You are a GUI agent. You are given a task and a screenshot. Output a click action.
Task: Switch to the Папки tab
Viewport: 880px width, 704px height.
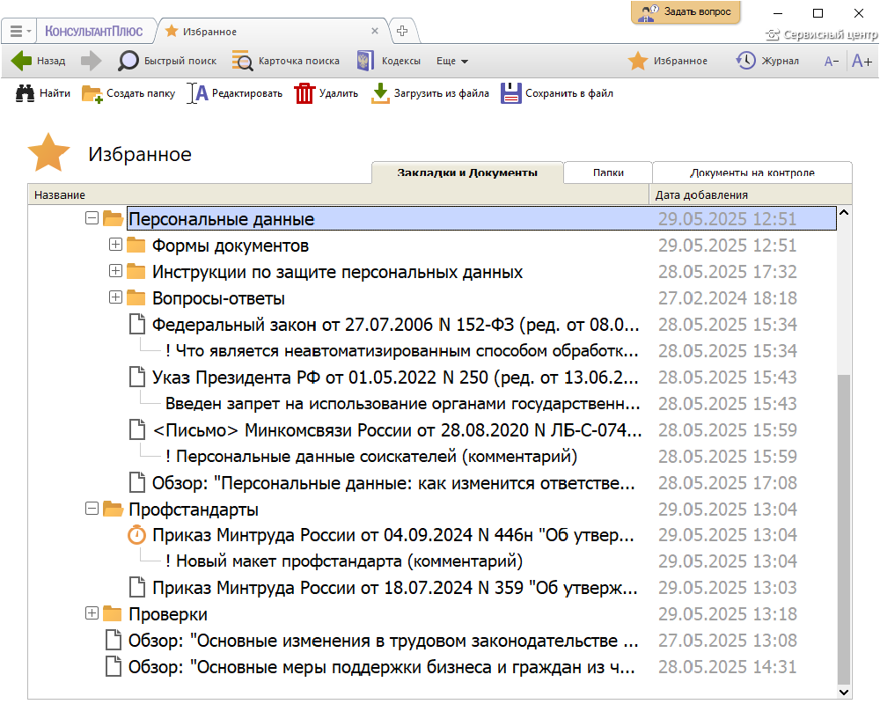click(x=608, y=172)
